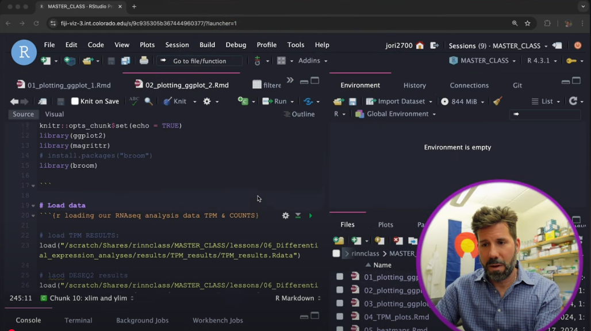Screen dimensions: 591x331
Task: Open the Run dropdown arrow
Action: (292, 102)
